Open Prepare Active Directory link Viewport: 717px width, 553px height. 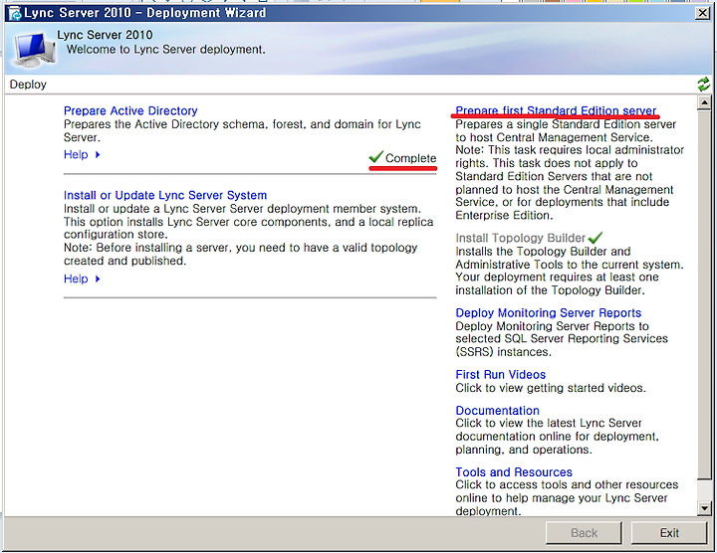pyautogui.click(x=130, y=111)
